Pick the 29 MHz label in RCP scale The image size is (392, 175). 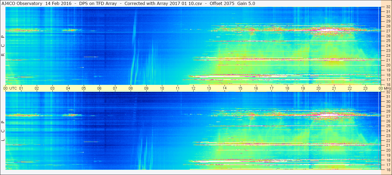pos(388,21)
